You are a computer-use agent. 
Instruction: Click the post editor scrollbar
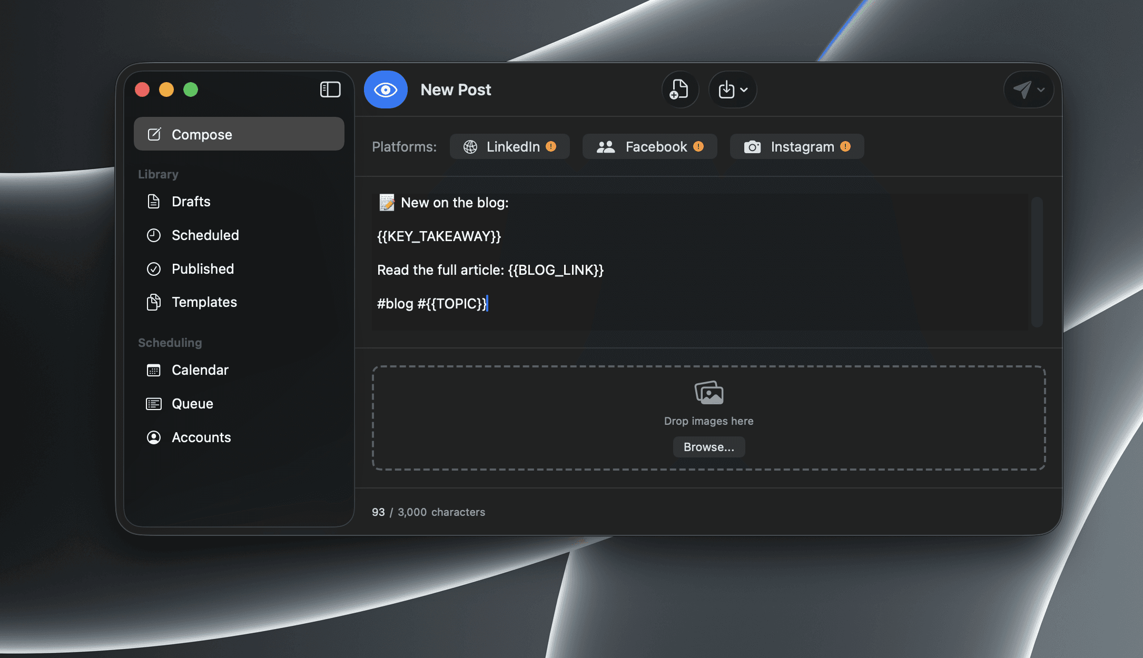click(1037, 262)
